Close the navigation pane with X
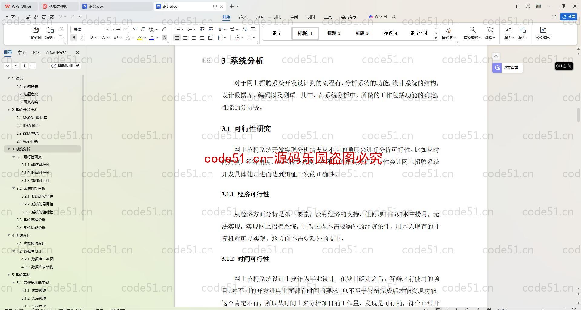581x310 pixels. click(x=77, y=53)
